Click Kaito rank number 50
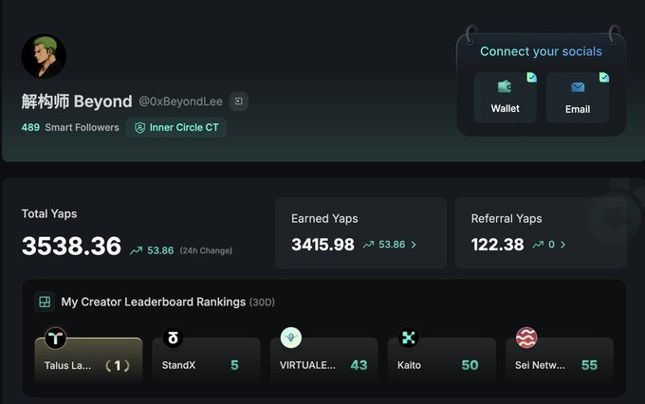 (x=470, y=365)
